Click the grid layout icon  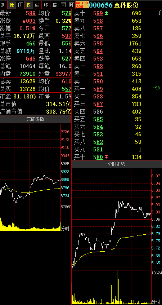coord(21,5)
